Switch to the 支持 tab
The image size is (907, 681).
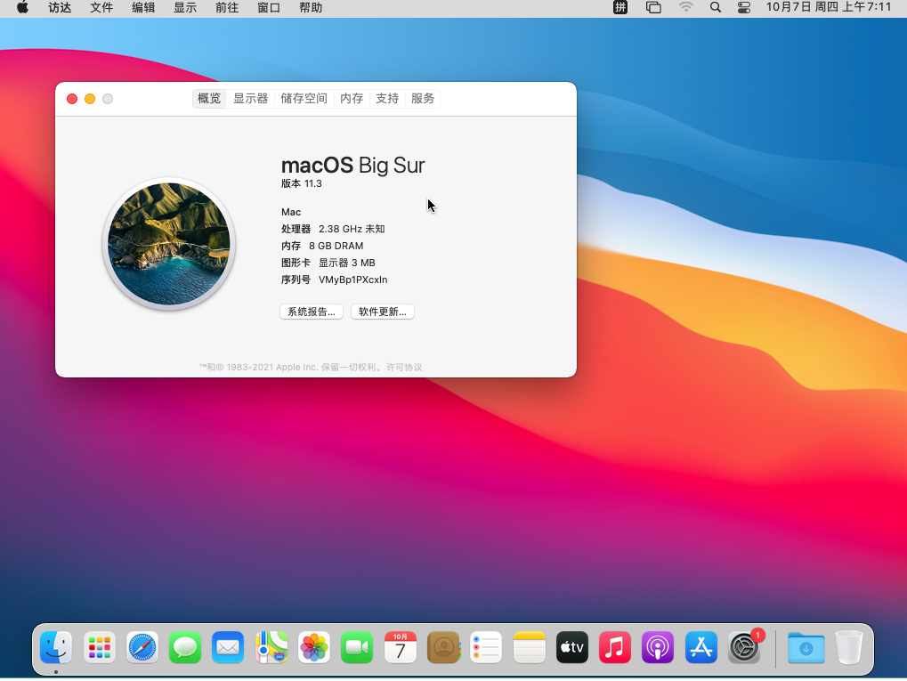click(387, 98)
